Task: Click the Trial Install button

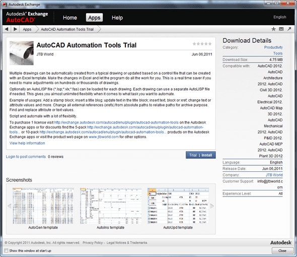Action: [200, 155]
